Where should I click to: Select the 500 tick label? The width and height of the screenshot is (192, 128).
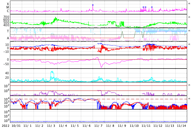click(6, 22)
